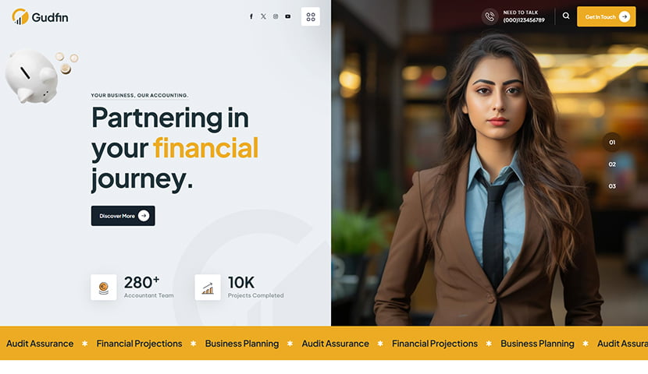Viewport: 648px width, 374px height.
Task: Open the search magnifier icon
Action: tap(566, 16)
